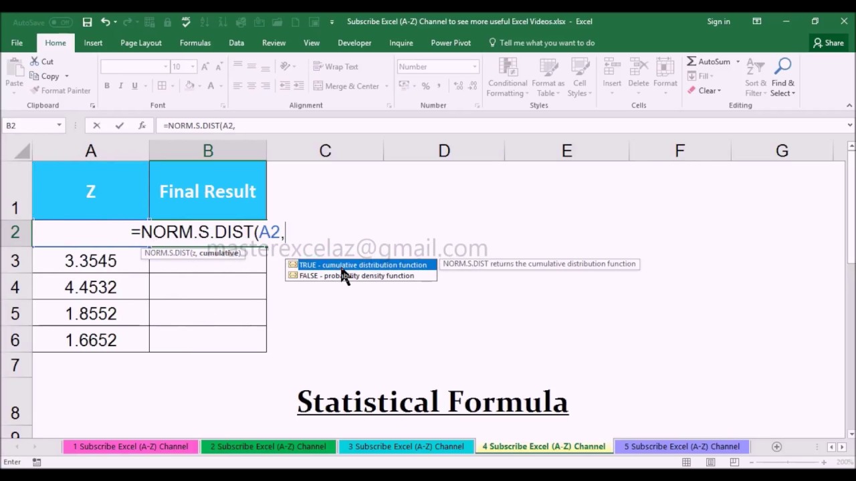Choose TRUE - cumulative distribution function
856x481 pixels.
pyautogui.click(x=362, y=265)
